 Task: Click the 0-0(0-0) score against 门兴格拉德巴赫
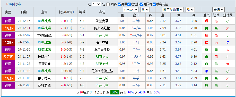(66, 71)
